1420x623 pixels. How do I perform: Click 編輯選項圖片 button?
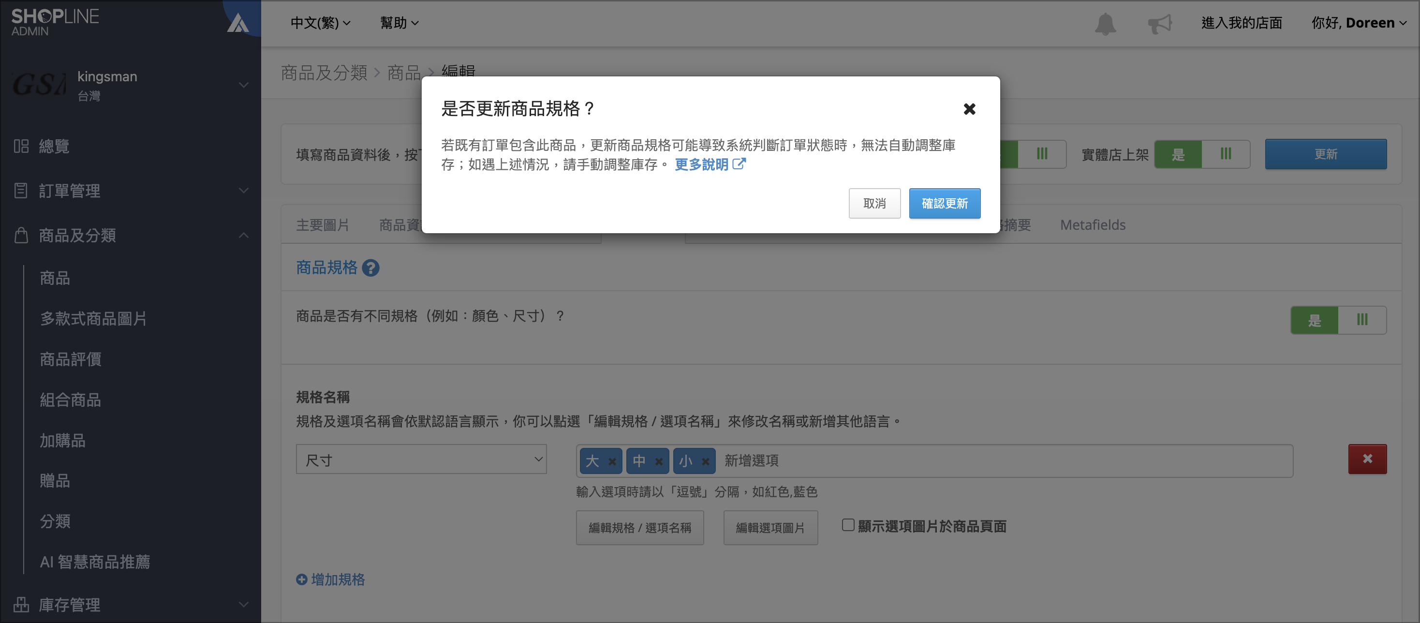pyautogui.click(x=770, y=528)
